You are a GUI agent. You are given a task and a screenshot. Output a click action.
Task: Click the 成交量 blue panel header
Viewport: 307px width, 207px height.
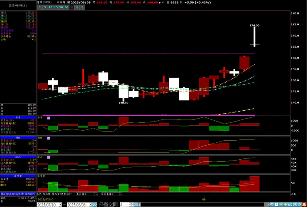click(18, 176)
